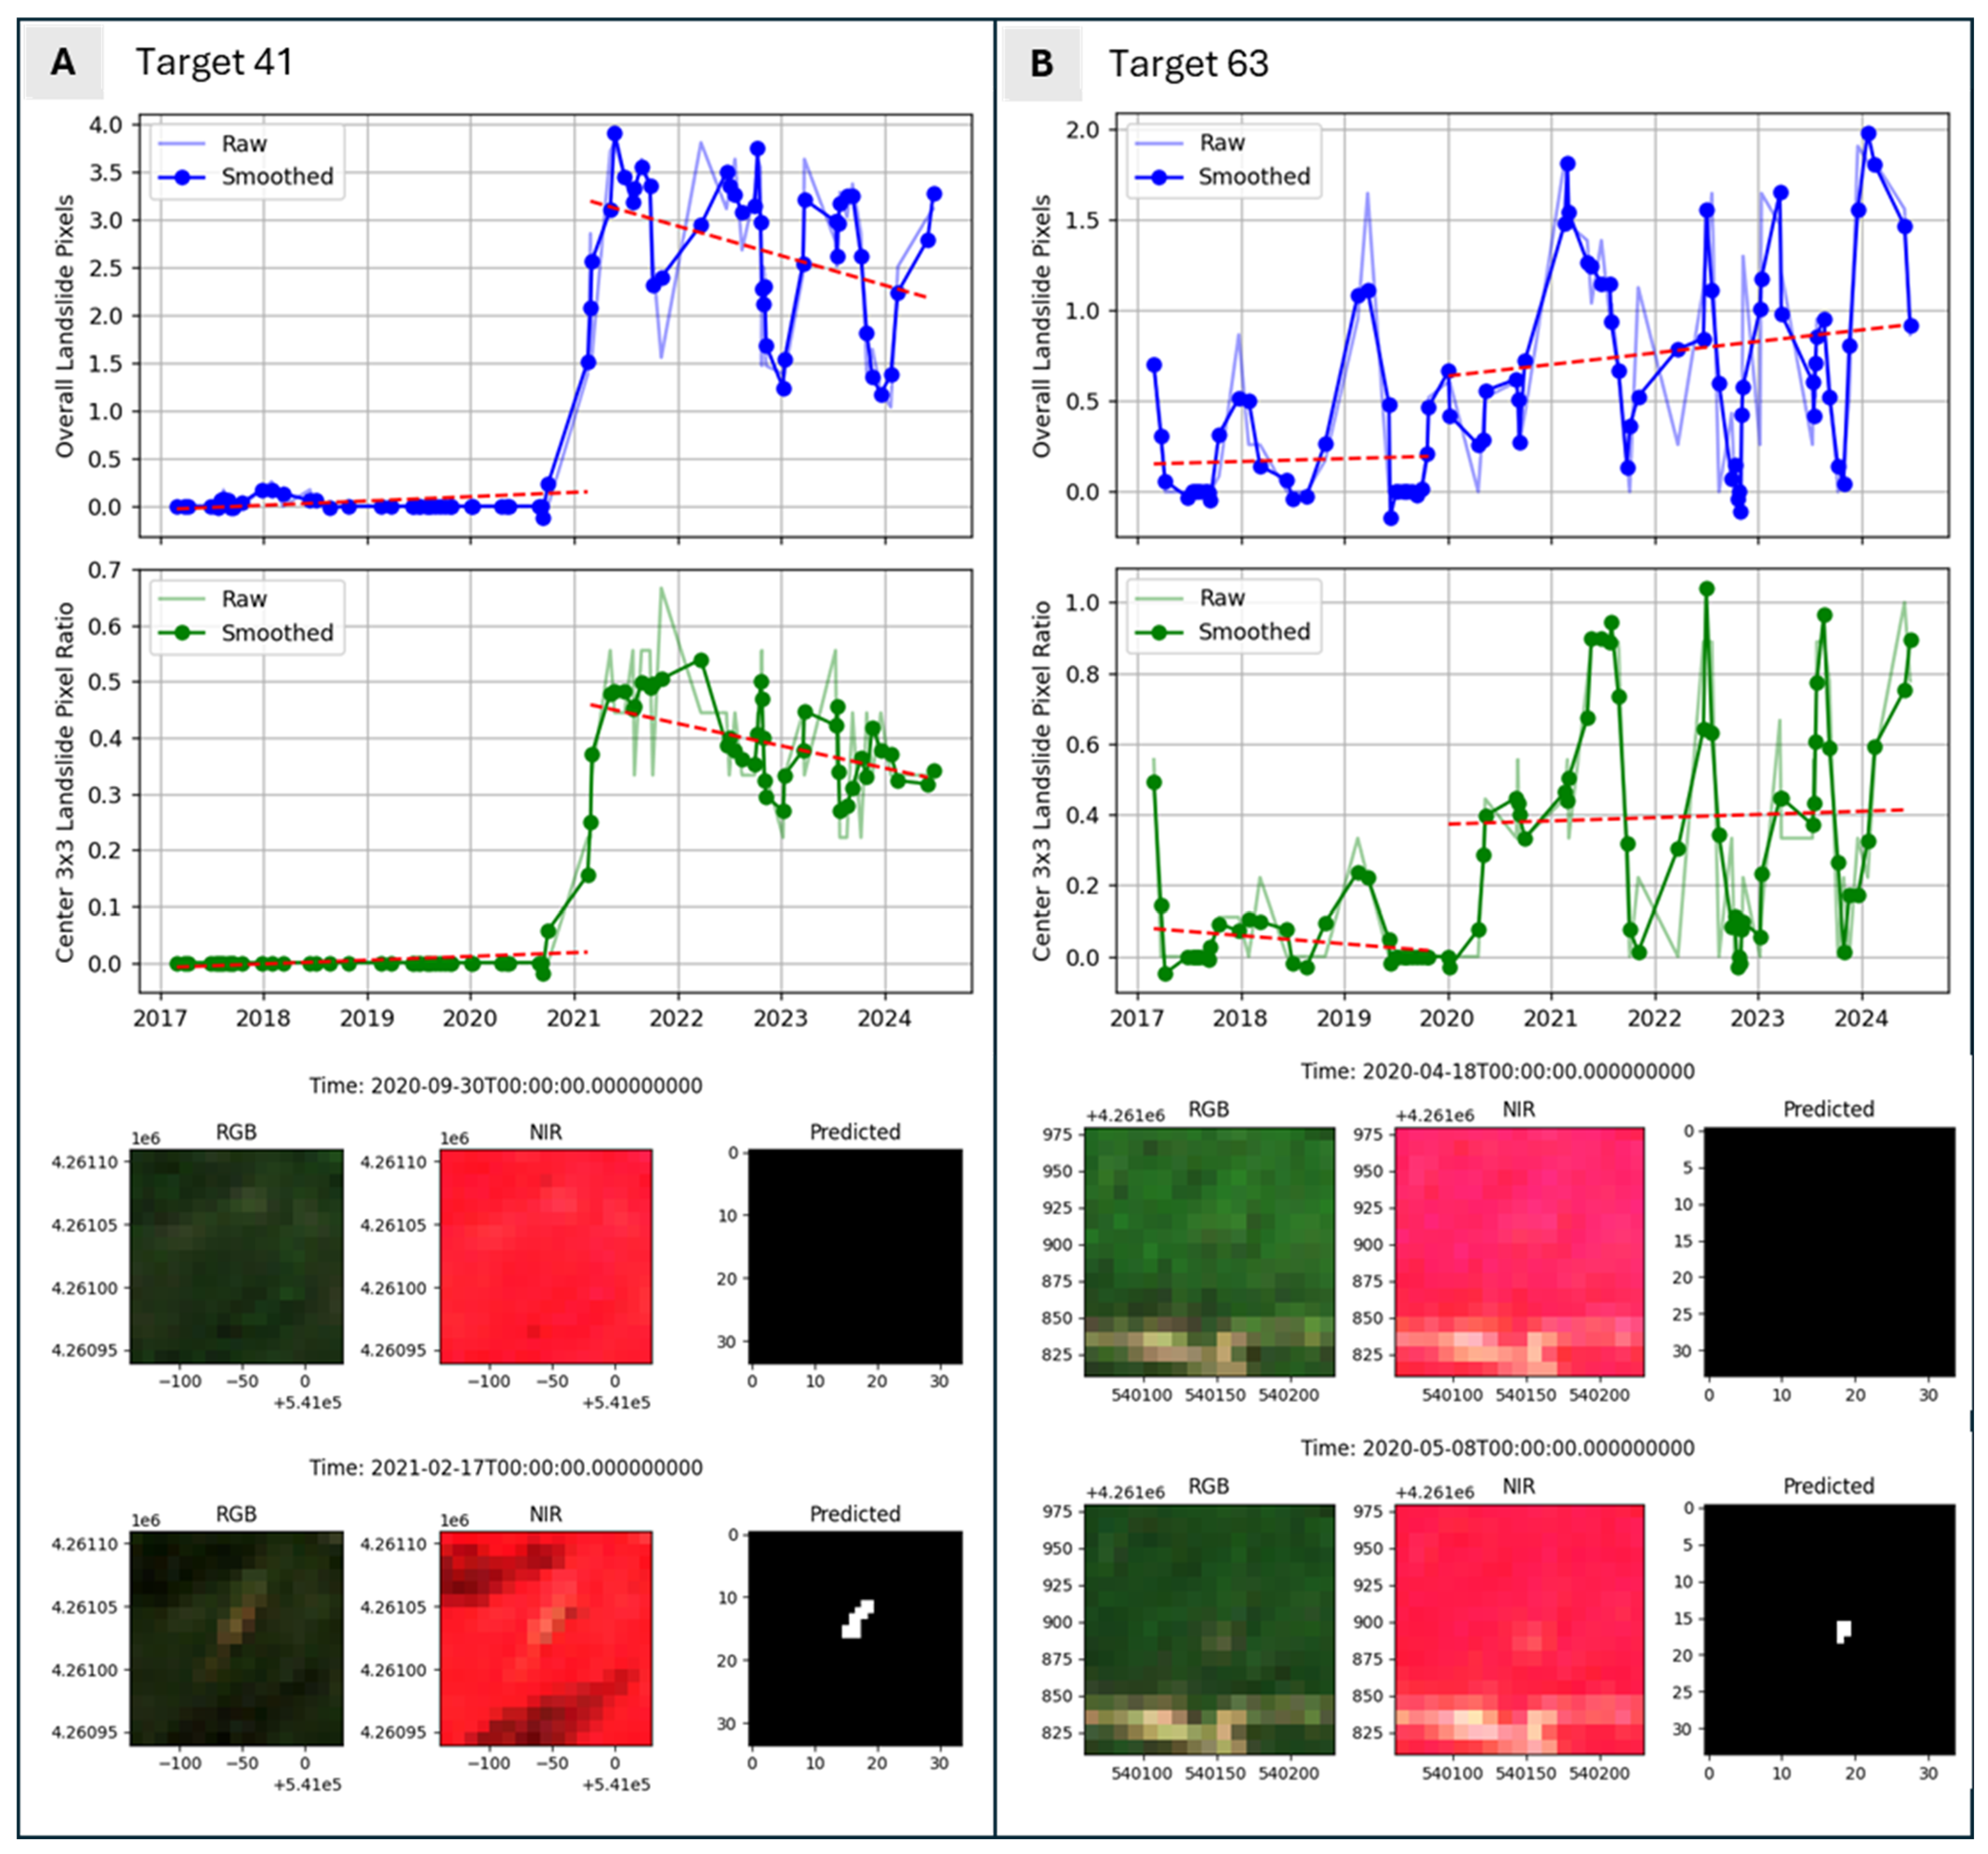The image size is (1988, 1854).
Task: Click the Target 41 title text
Action: tap(214, 62)
